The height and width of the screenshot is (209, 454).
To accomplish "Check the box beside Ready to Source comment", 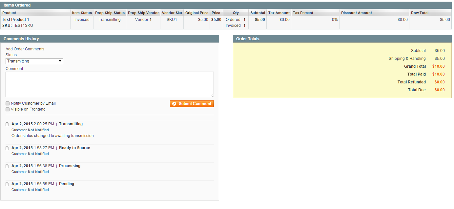I will 7,148.
